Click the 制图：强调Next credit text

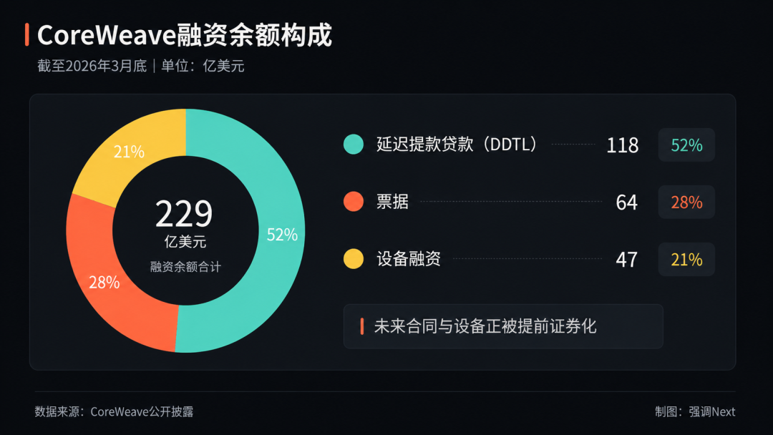coord(695,412)
